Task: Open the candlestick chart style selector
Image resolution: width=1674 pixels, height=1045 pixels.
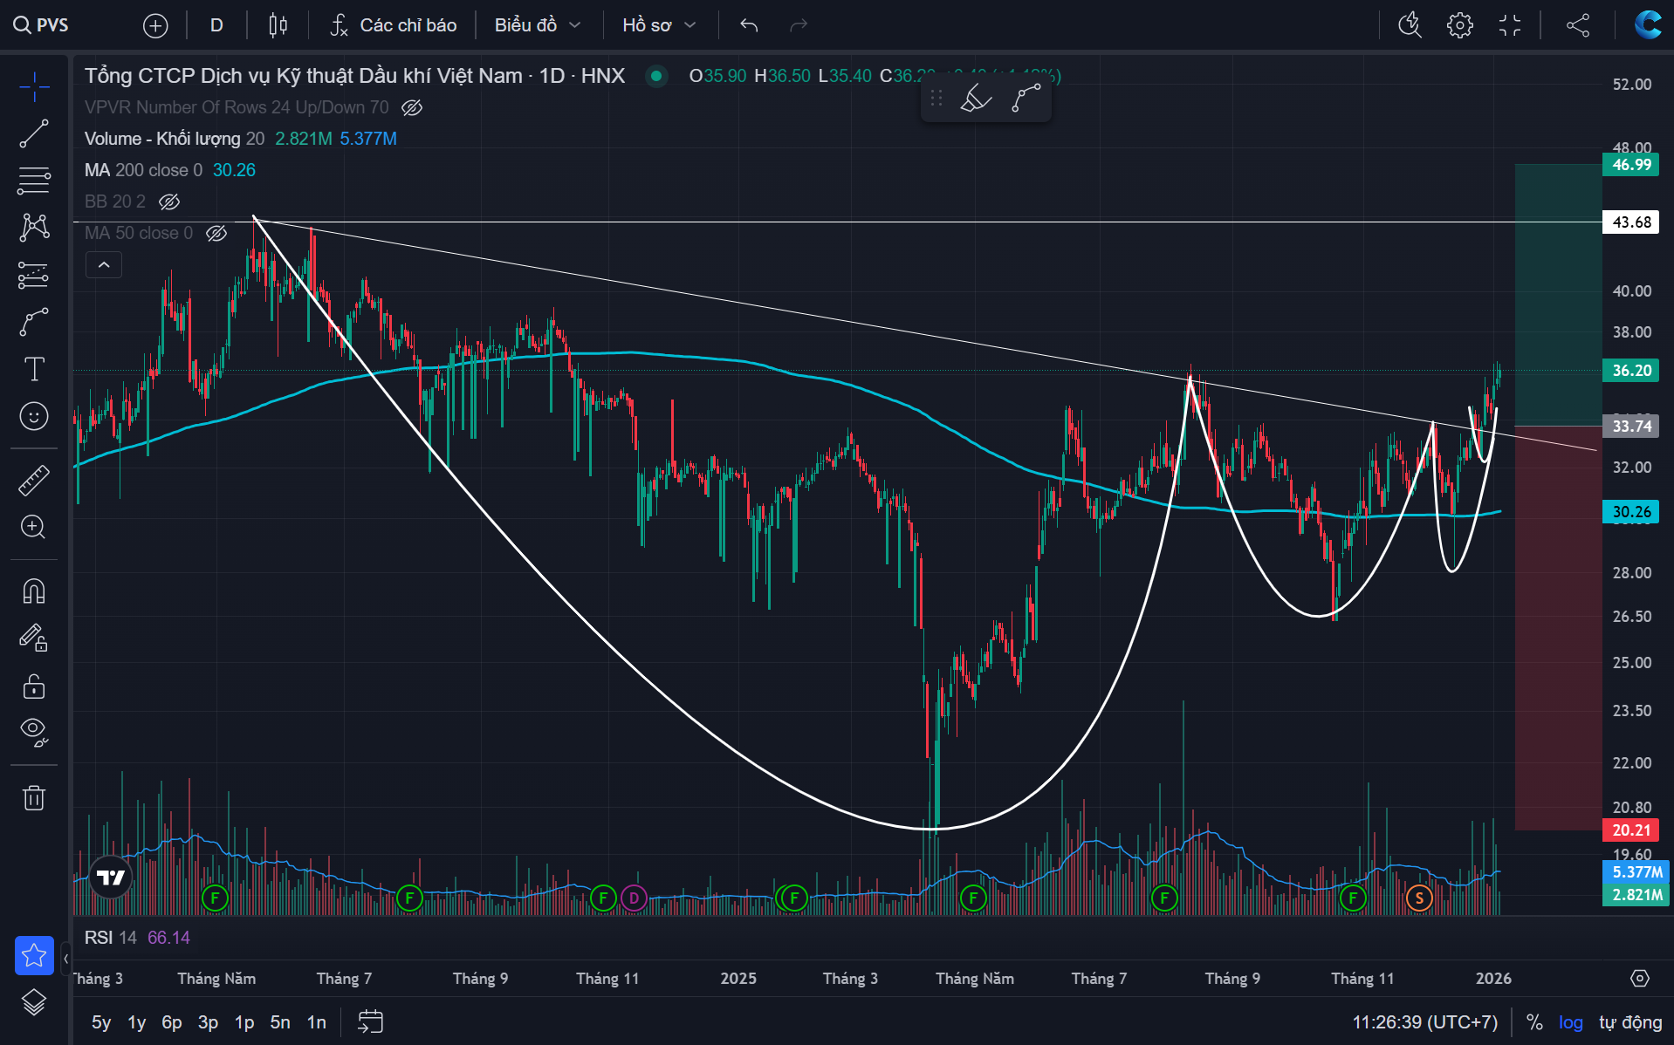Action: (278, 25)
